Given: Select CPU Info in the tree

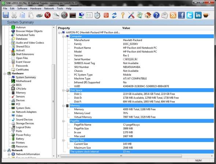Looking at the screenshot, I should coord(21,89).
